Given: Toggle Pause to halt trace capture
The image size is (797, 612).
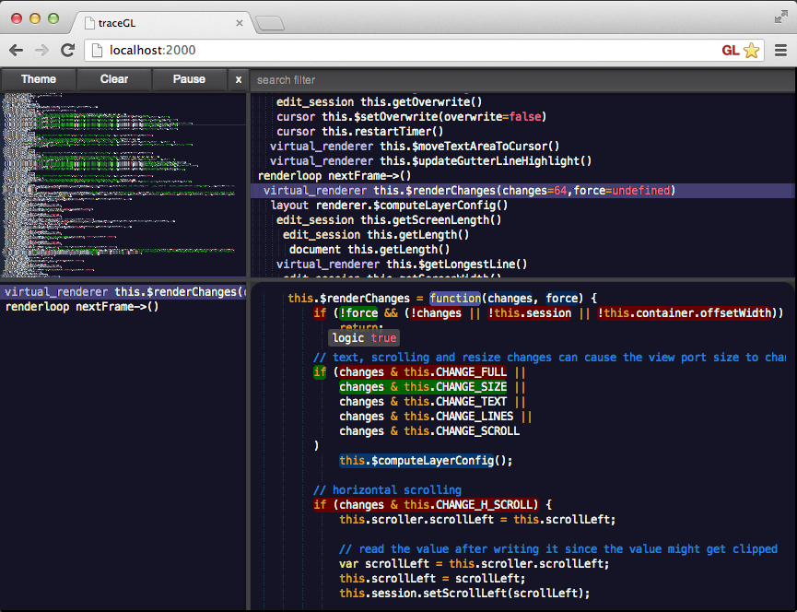Looking at the screenshot, I should pos(189,79).
